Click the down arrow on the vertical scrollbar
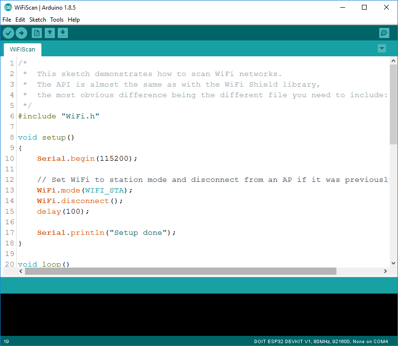 [x=393, y=263]
